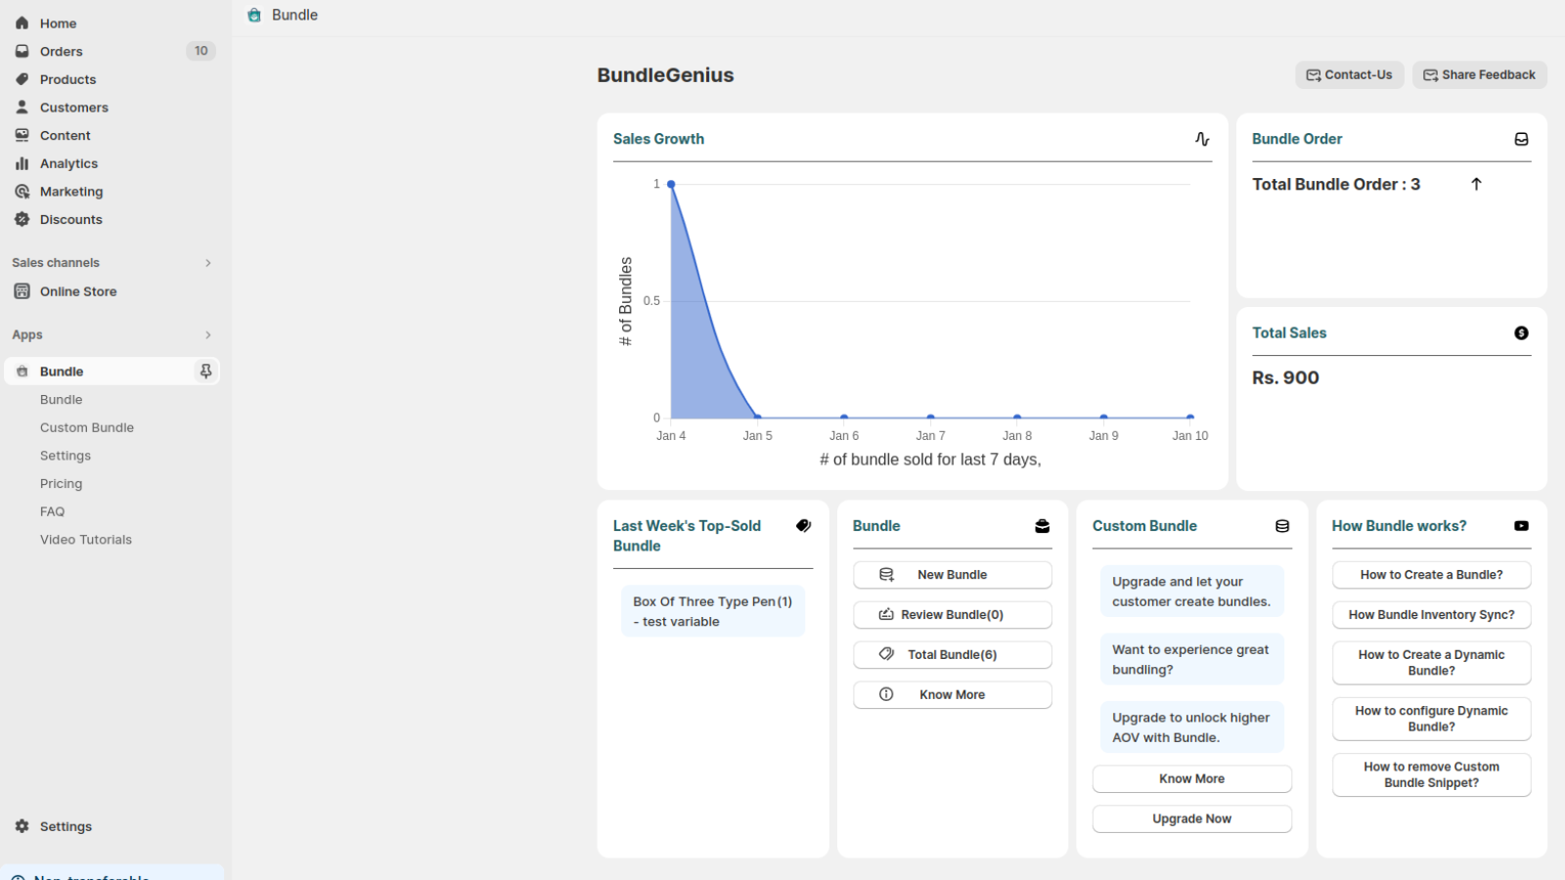1565x880 pixels.
Task: Open Analytics section
Action: (68, 163)
